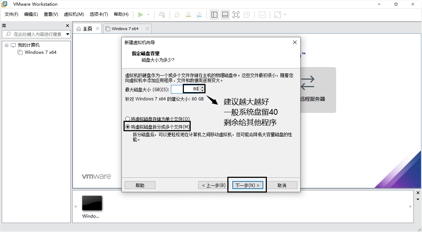Decrease disk size with the down spinner
The width and height of the screenshot is (422, 232).
coord(203,91)
